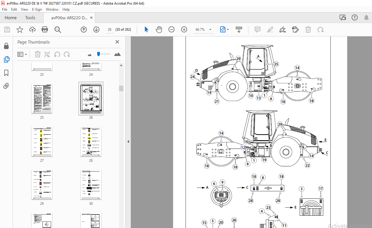Reduce thumbnail size small mountain icon
Viewport: 372px width, 228px height.
click(x=89, y=54)
